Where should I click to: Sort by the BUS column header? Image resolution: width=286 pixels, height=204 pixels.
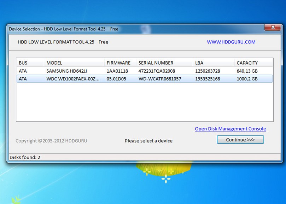click(x=30, y=63)
